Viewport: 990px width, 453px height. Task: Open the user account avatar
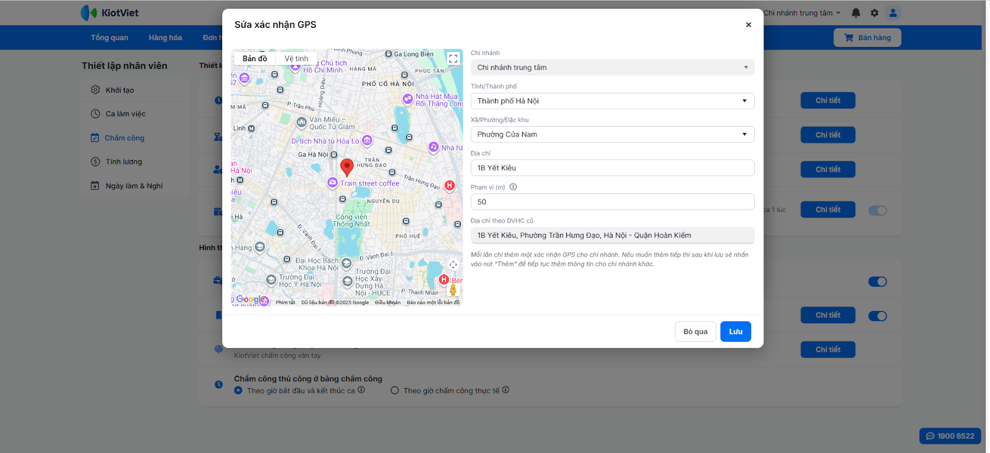tap(893, 13)
